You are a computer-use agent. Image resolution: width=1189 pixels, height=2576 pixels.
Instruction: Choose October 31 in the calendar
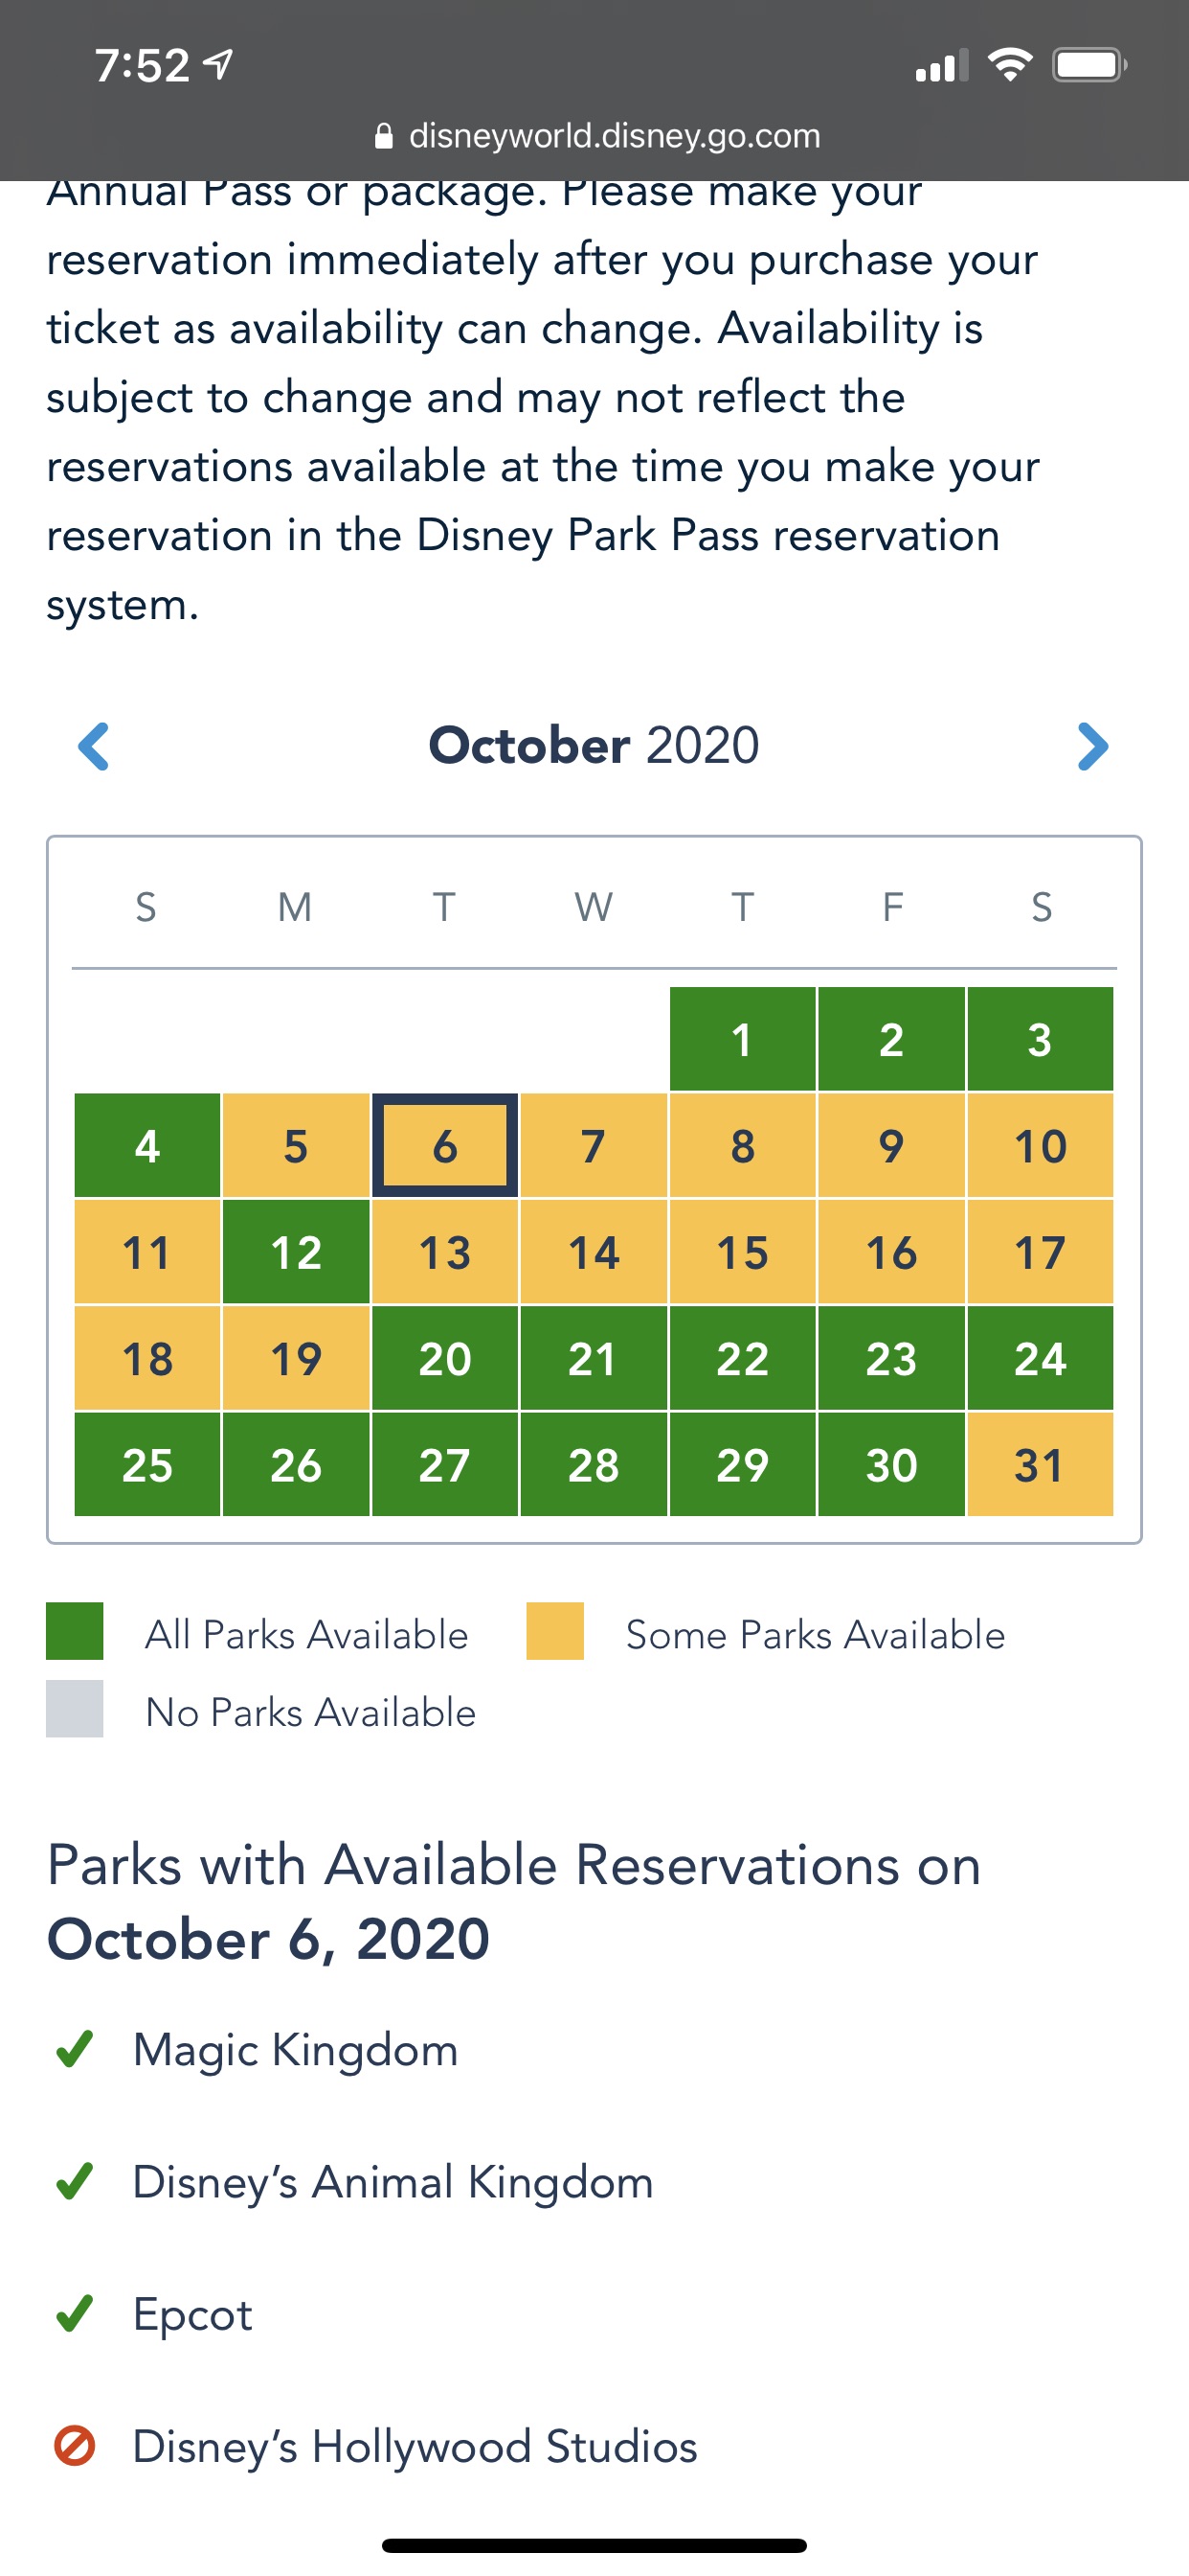pos(1039,1465)
